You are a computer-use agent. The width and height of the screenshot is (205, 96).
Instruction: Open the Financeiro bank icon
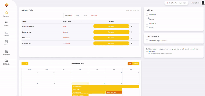point(6,51)
